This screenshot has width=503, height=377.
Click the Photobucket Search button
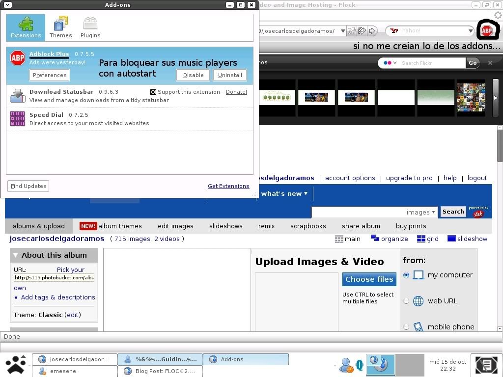(453, 212)
